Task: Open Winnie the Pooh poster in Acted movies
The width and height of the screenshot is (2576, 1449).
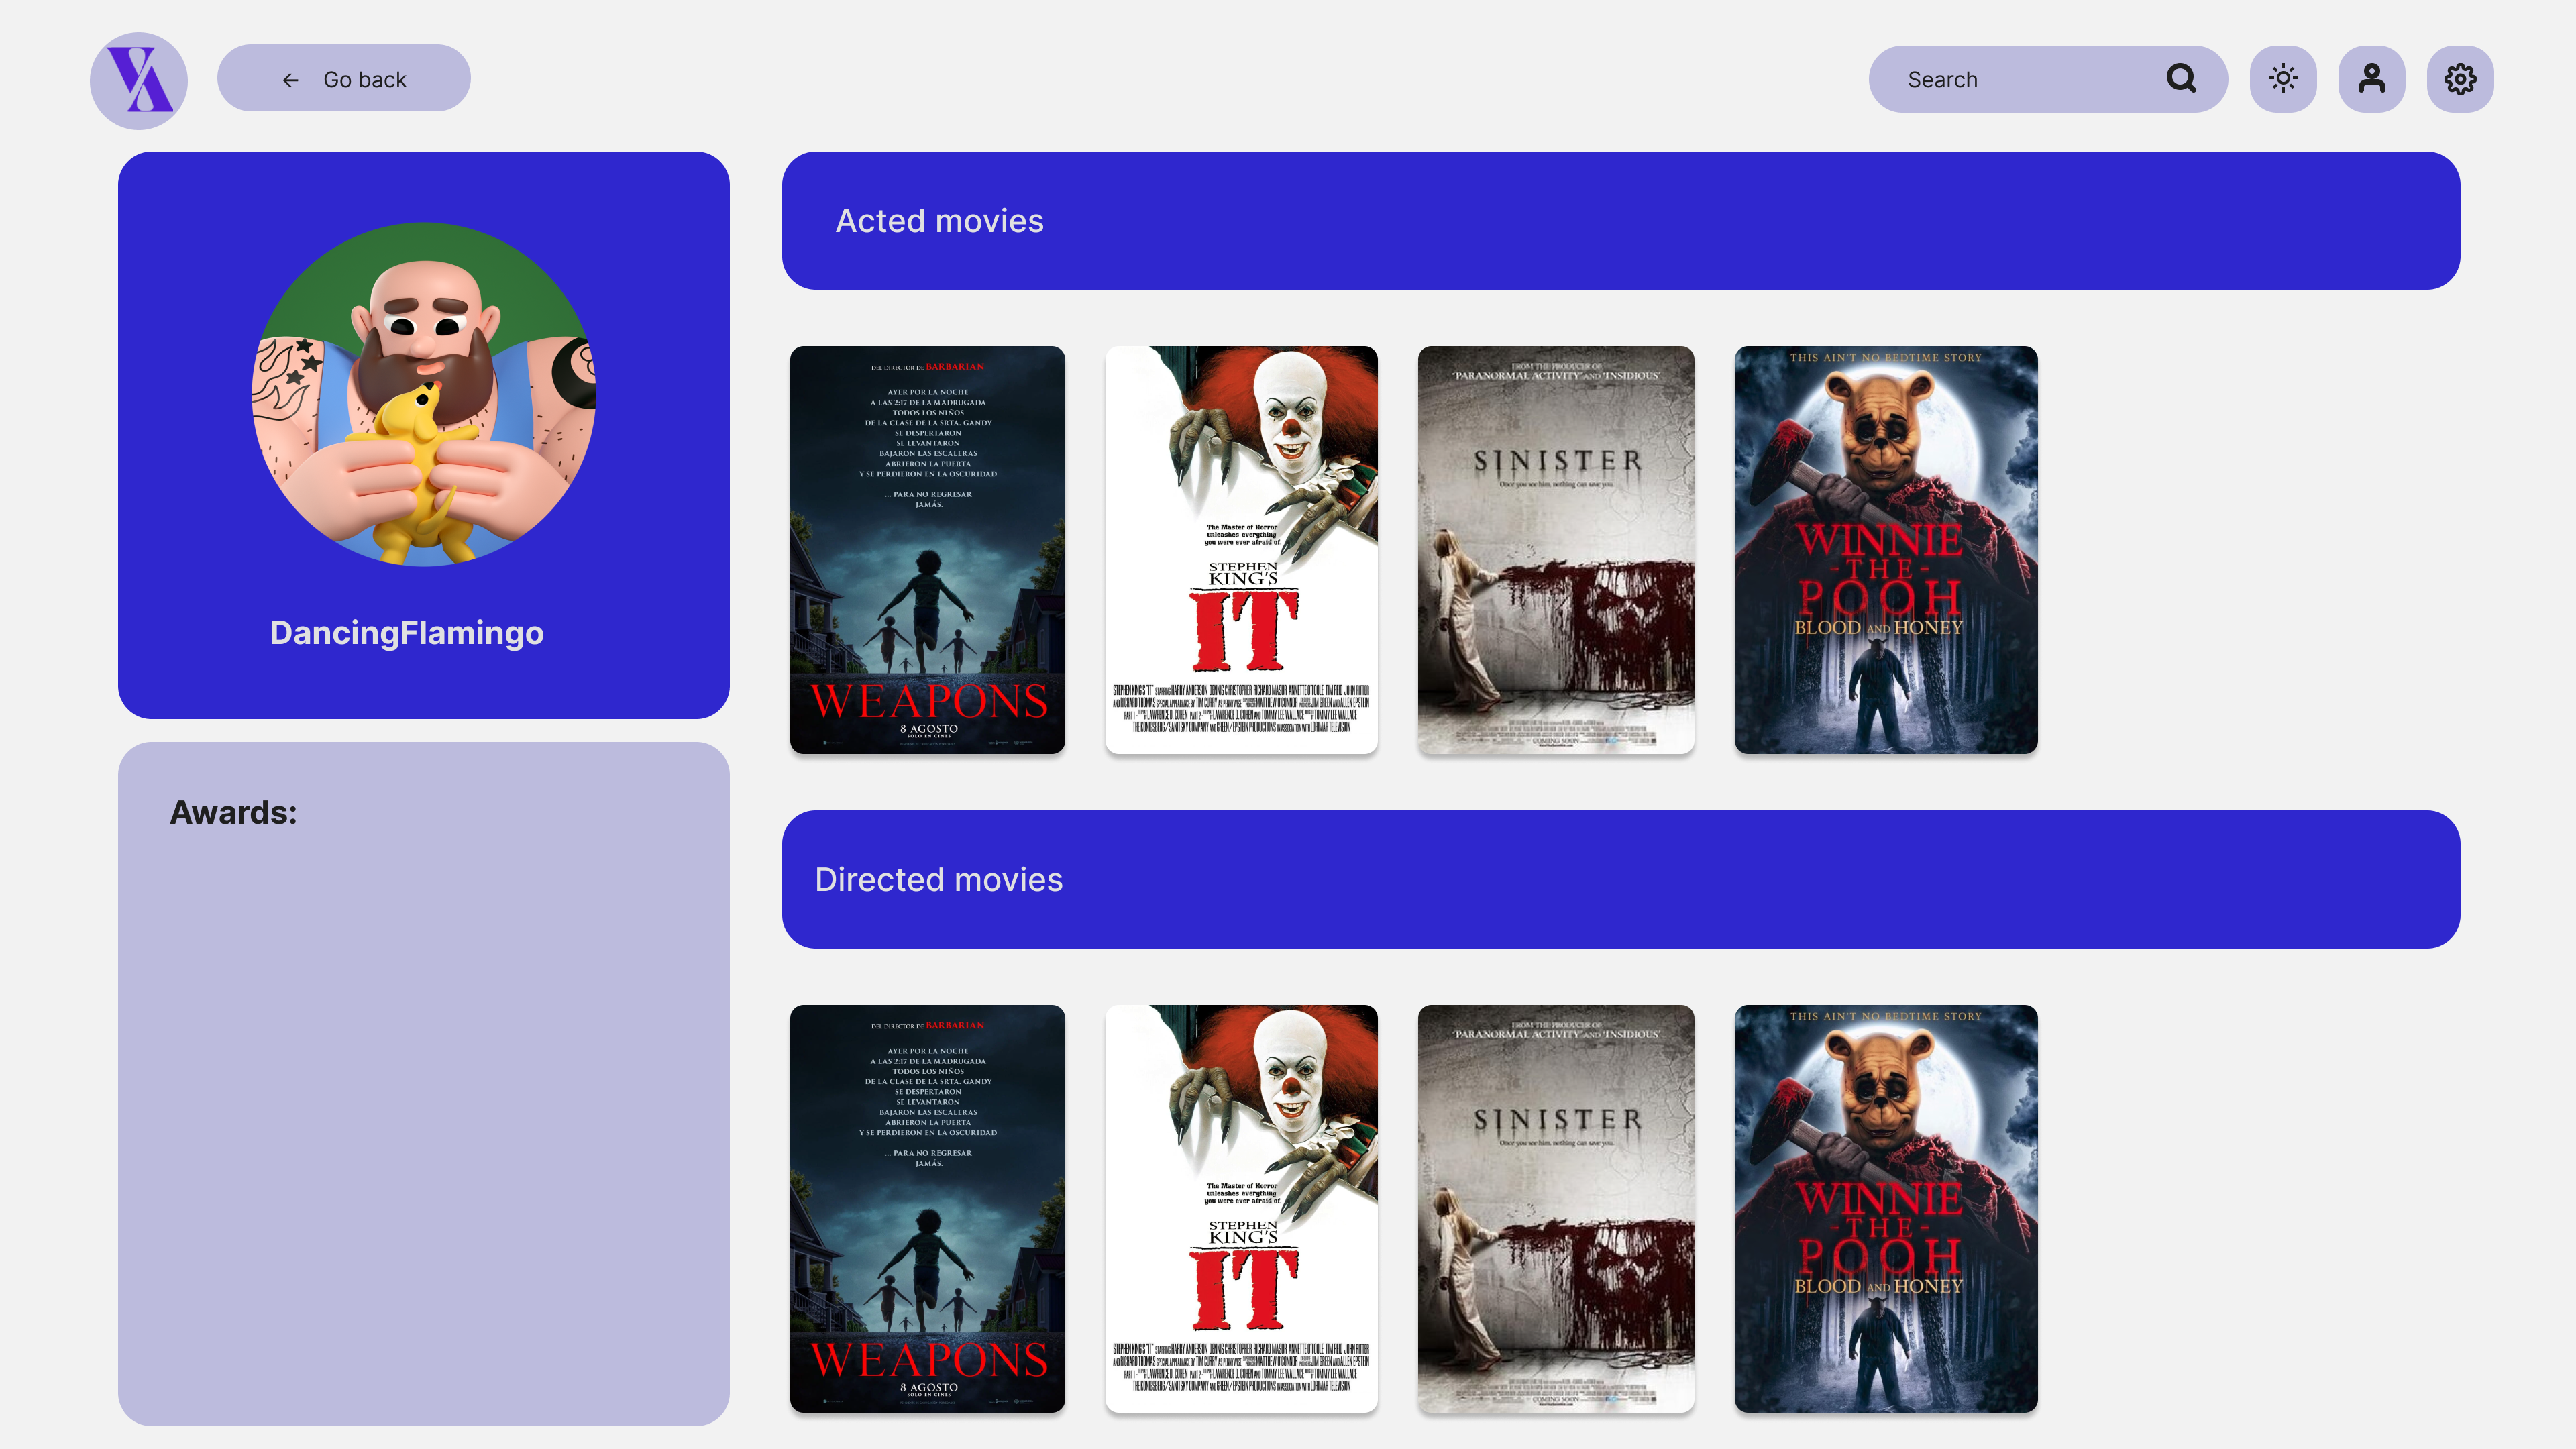Action: [x=1885, y=550]
